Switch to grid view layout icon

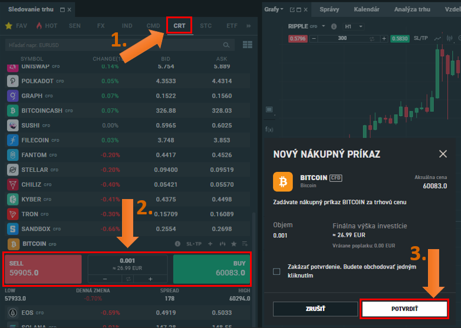click(x=248, y=45)
